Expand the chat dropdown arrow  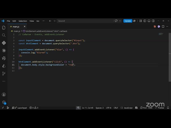click(120, 21)
